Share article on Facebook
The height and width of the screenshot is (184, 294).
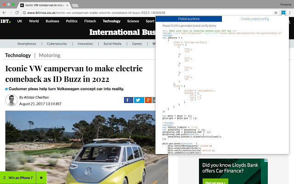(x=128, y=100)
